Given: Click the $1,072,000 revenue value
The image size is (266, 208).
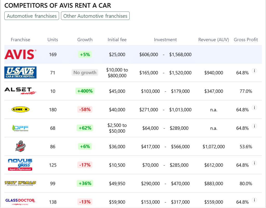Looking at the screenshot, I should (214, 147).
